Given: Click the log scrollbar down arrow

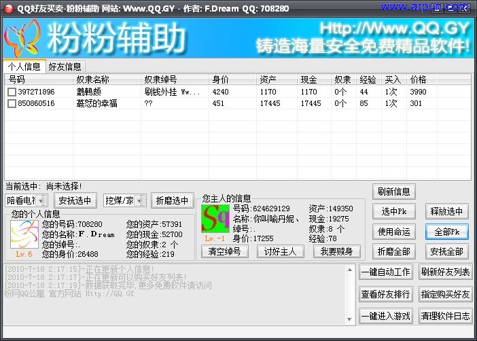Looking at the screenshot, I should tap(349, 319).
